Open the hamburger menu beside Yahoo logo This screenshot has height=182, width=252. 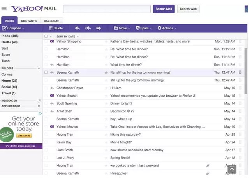click(4, 9)
